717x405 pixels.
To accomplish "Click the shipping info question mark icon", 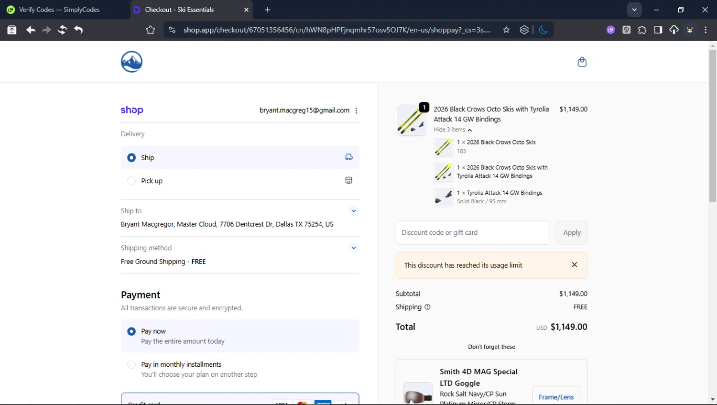I will [x=427, y=307].
